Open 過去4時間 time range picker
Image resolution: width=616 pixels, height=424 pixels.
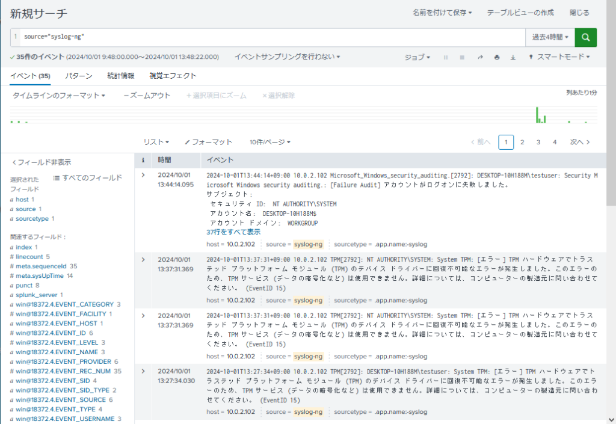pyautogui.click(x=550, y=37)
